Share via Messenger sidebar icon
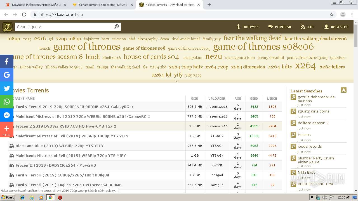 point(7,115)
